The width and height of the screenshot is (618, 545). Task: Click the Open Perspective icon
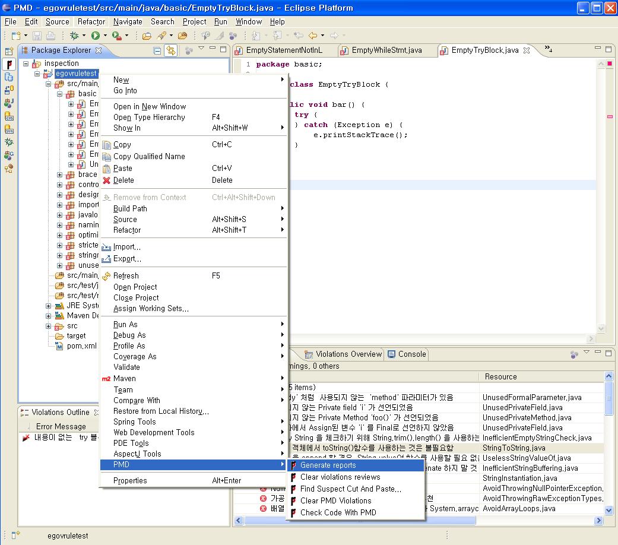coord(9,52)
